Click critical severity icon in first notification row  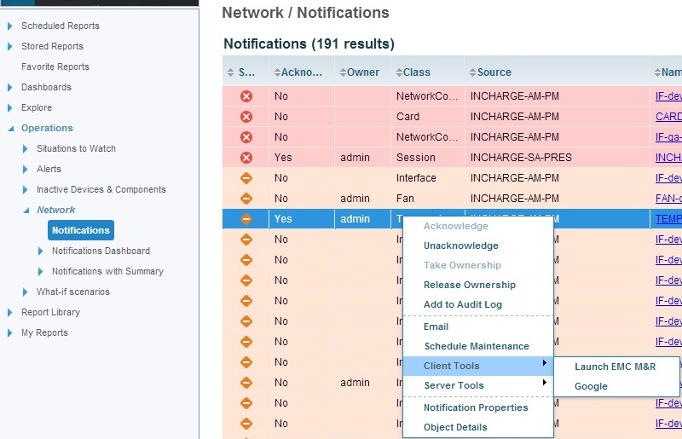point(246,96)
